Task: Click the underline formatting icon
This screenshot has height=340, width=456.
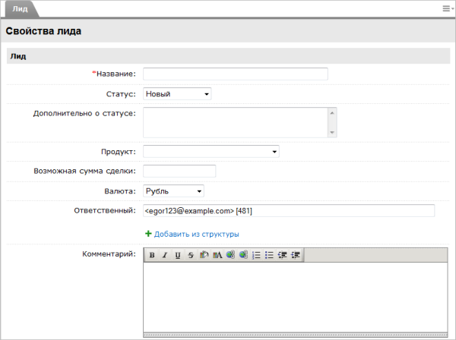Action: coord(177,256)
